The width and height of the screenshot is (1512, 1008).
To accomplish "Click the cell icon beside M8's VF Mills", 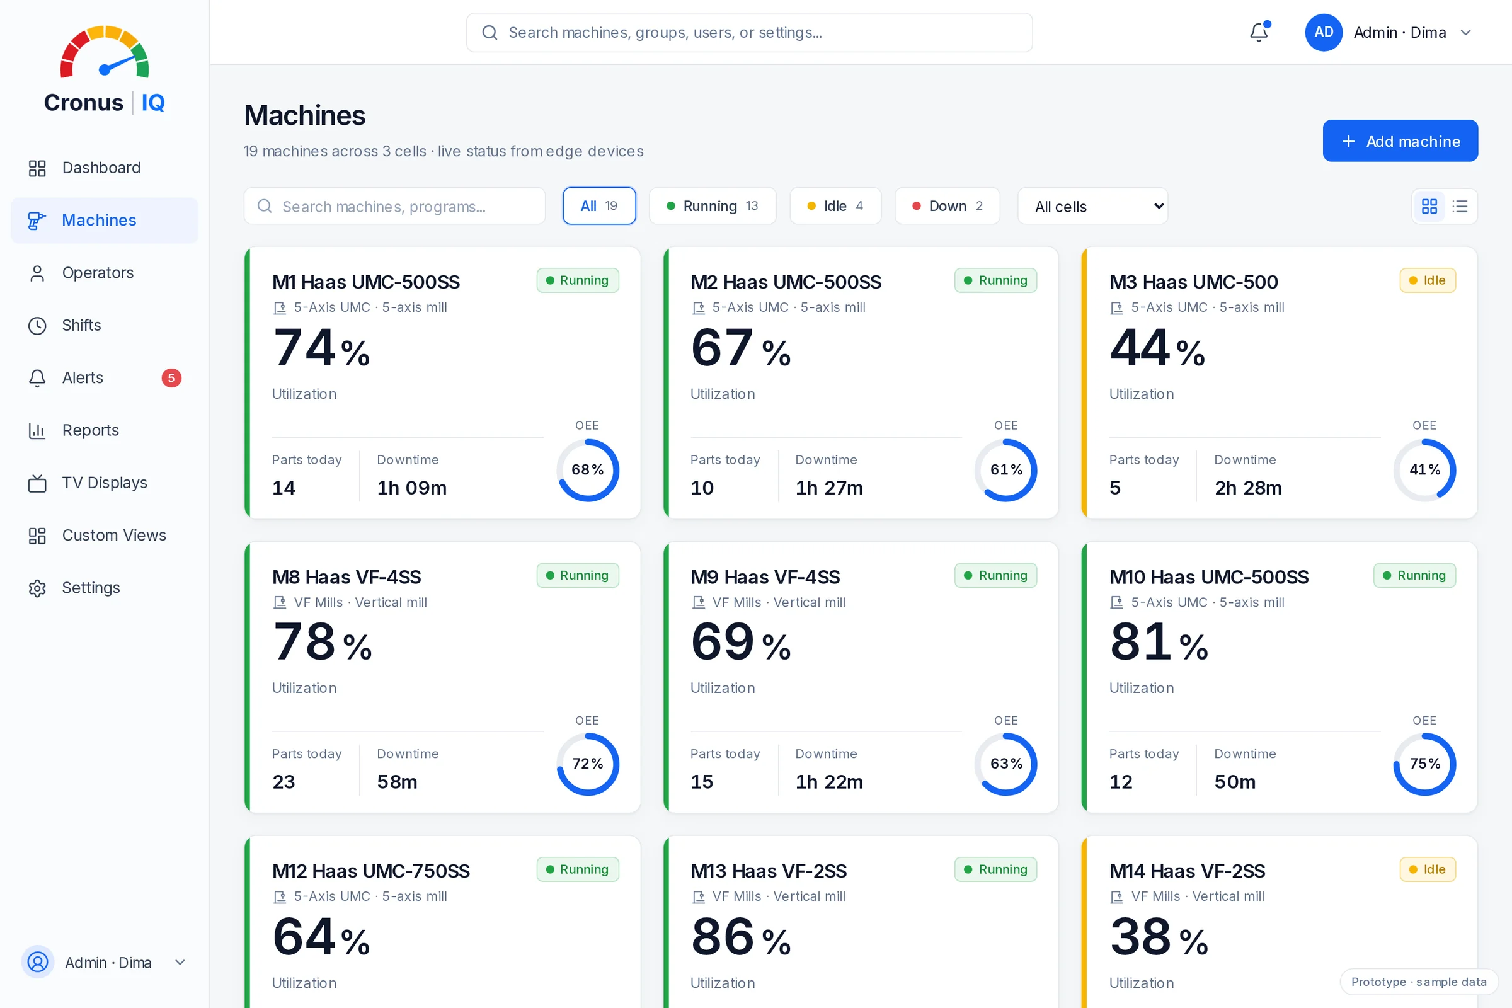I will point(280,602).
